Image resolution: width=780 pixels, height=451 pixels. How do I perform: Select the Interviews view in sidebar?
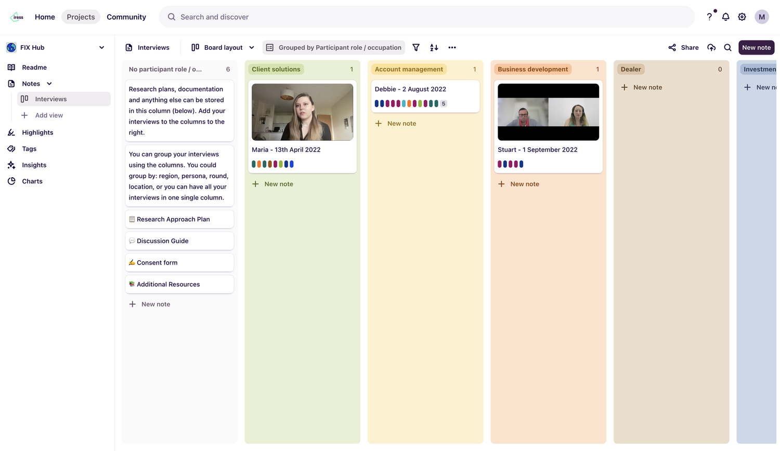pyautogui.click(x=64, y=99)
